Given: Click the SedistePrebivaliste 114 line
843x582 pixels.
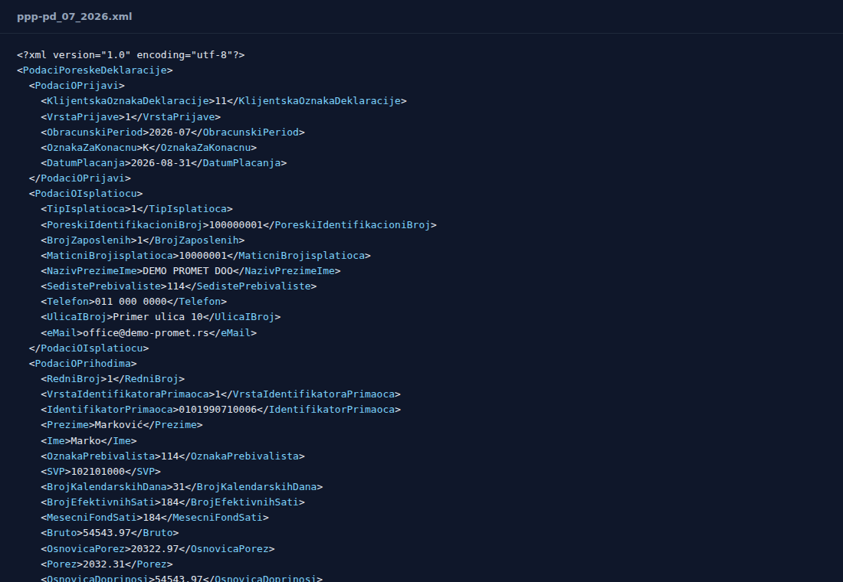Looking at the screenshot, I should tap(179, 286).
